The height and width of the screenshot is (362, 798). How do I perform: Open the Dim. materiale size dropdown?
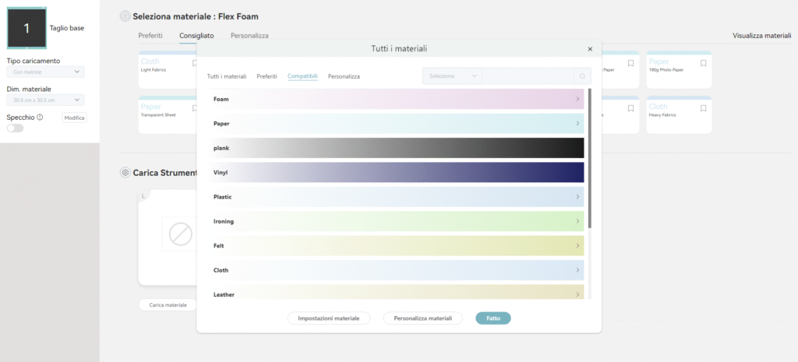pyautogui.click(x=45, y=100)
